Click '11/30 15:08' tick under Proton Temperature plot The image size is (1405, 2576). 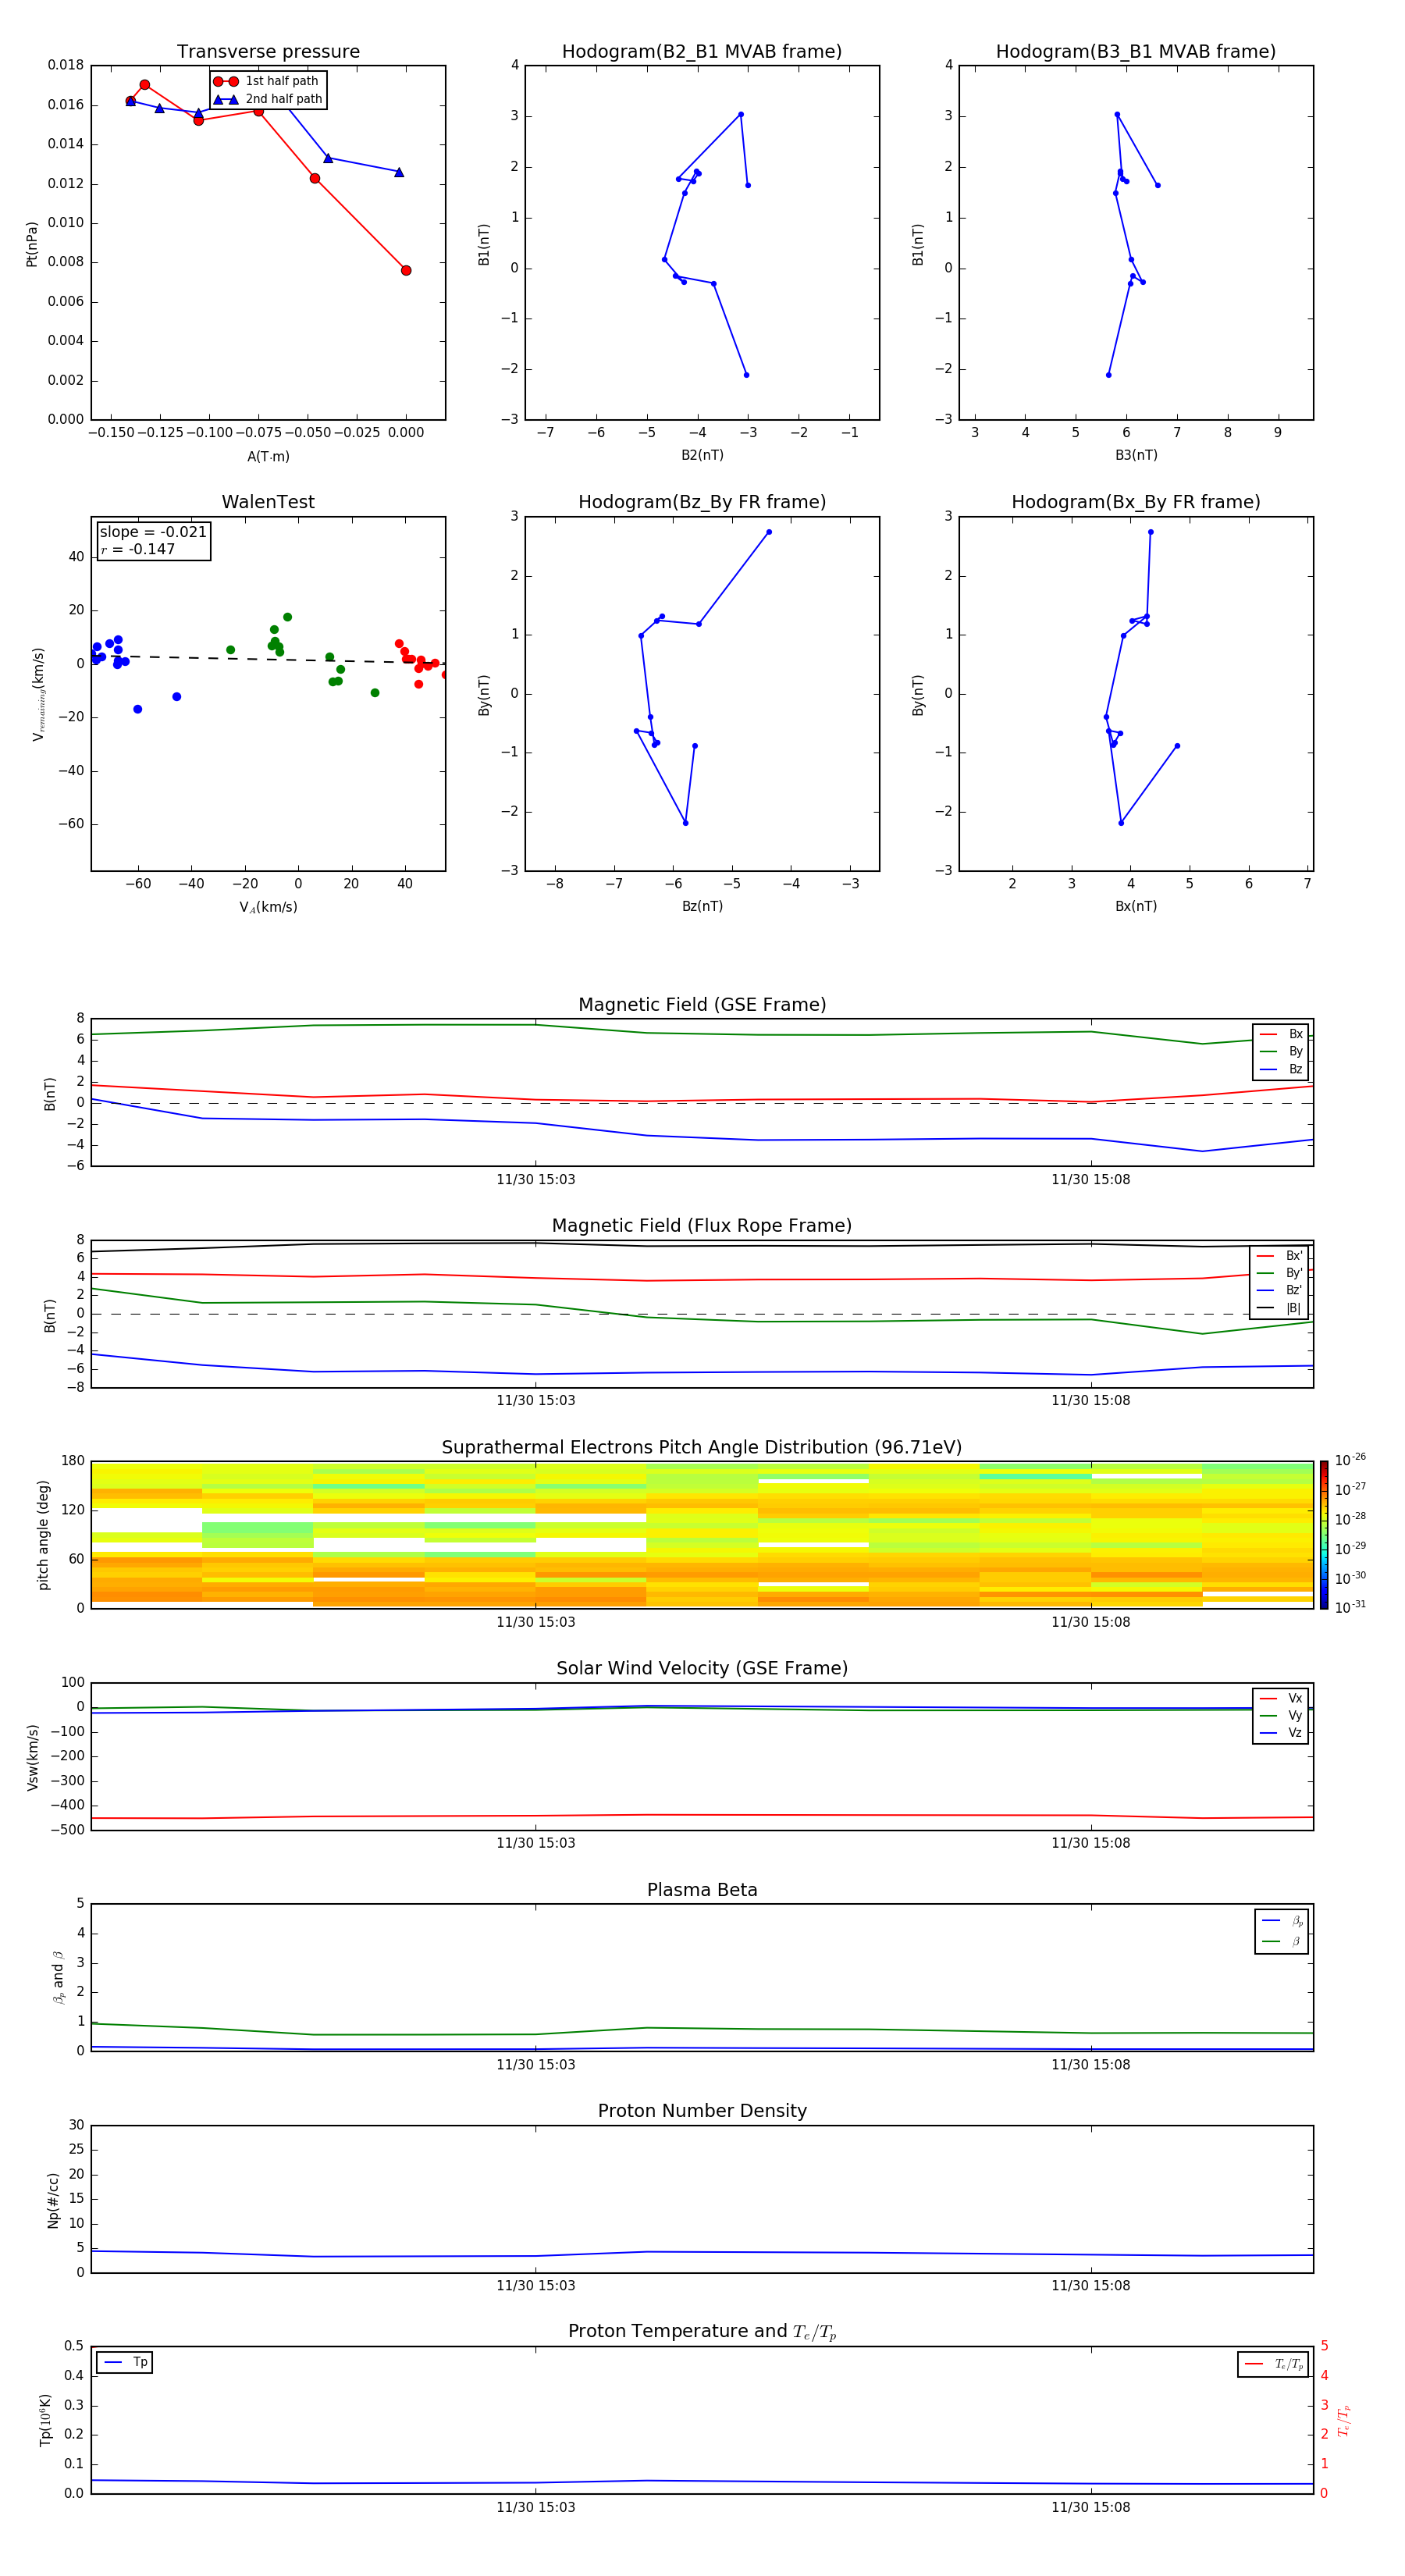(1091, 2507)
